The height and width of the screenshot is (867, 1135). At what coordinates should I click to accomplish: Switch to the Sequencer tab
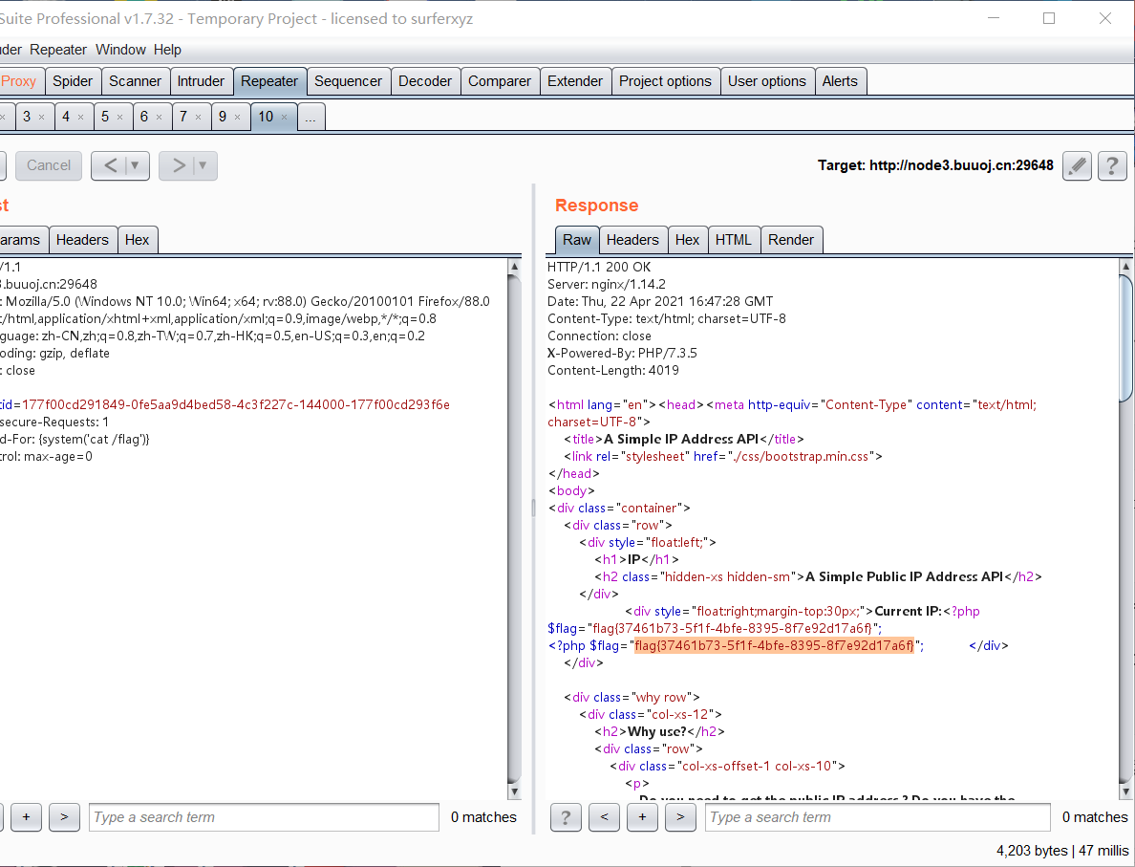pos(348,81)
